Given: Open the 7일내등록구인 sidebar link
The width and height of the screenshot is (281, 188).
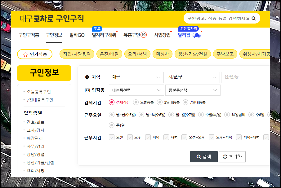Looking at the screenshot, I should pos(40,100).
